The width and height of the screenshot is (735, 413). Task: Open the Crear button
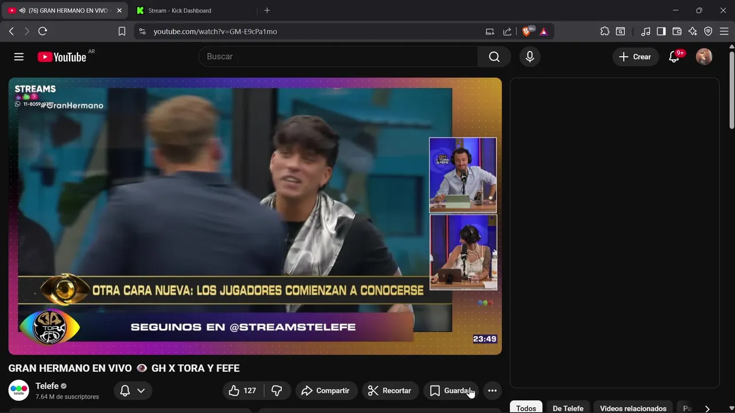(x=635, y=57)
